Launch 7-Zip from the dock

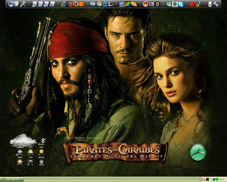click(152, 4)
